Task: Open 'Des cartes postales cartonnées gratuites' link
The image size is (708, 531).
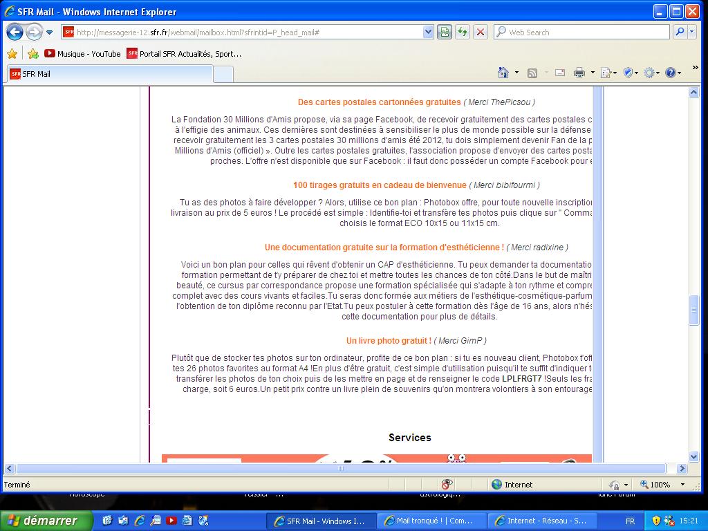Action: (380, 102)
